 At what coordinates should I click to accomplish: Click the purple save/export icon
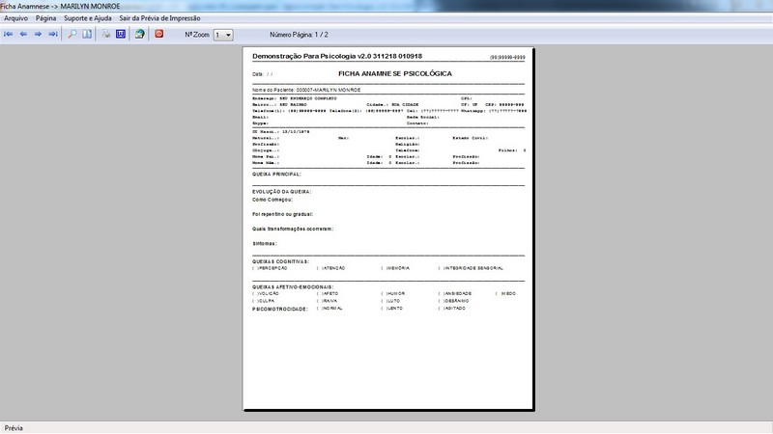tap(121, 34)
